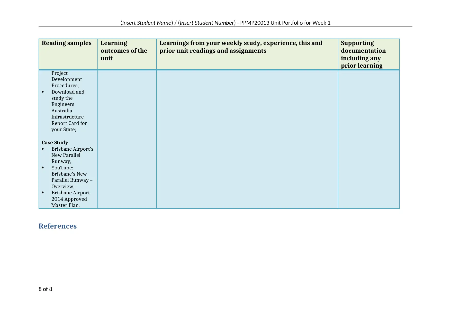This screenshot has width=451, height=319.
Task: Click the empty blue Learning outcomes cell
Action: coord(127,139)
